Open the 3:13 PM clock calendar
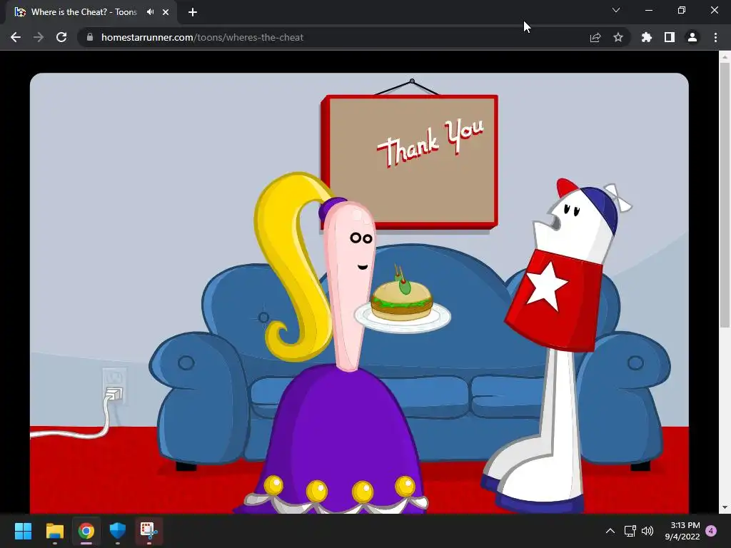731x548 pixels. [682, 531]
